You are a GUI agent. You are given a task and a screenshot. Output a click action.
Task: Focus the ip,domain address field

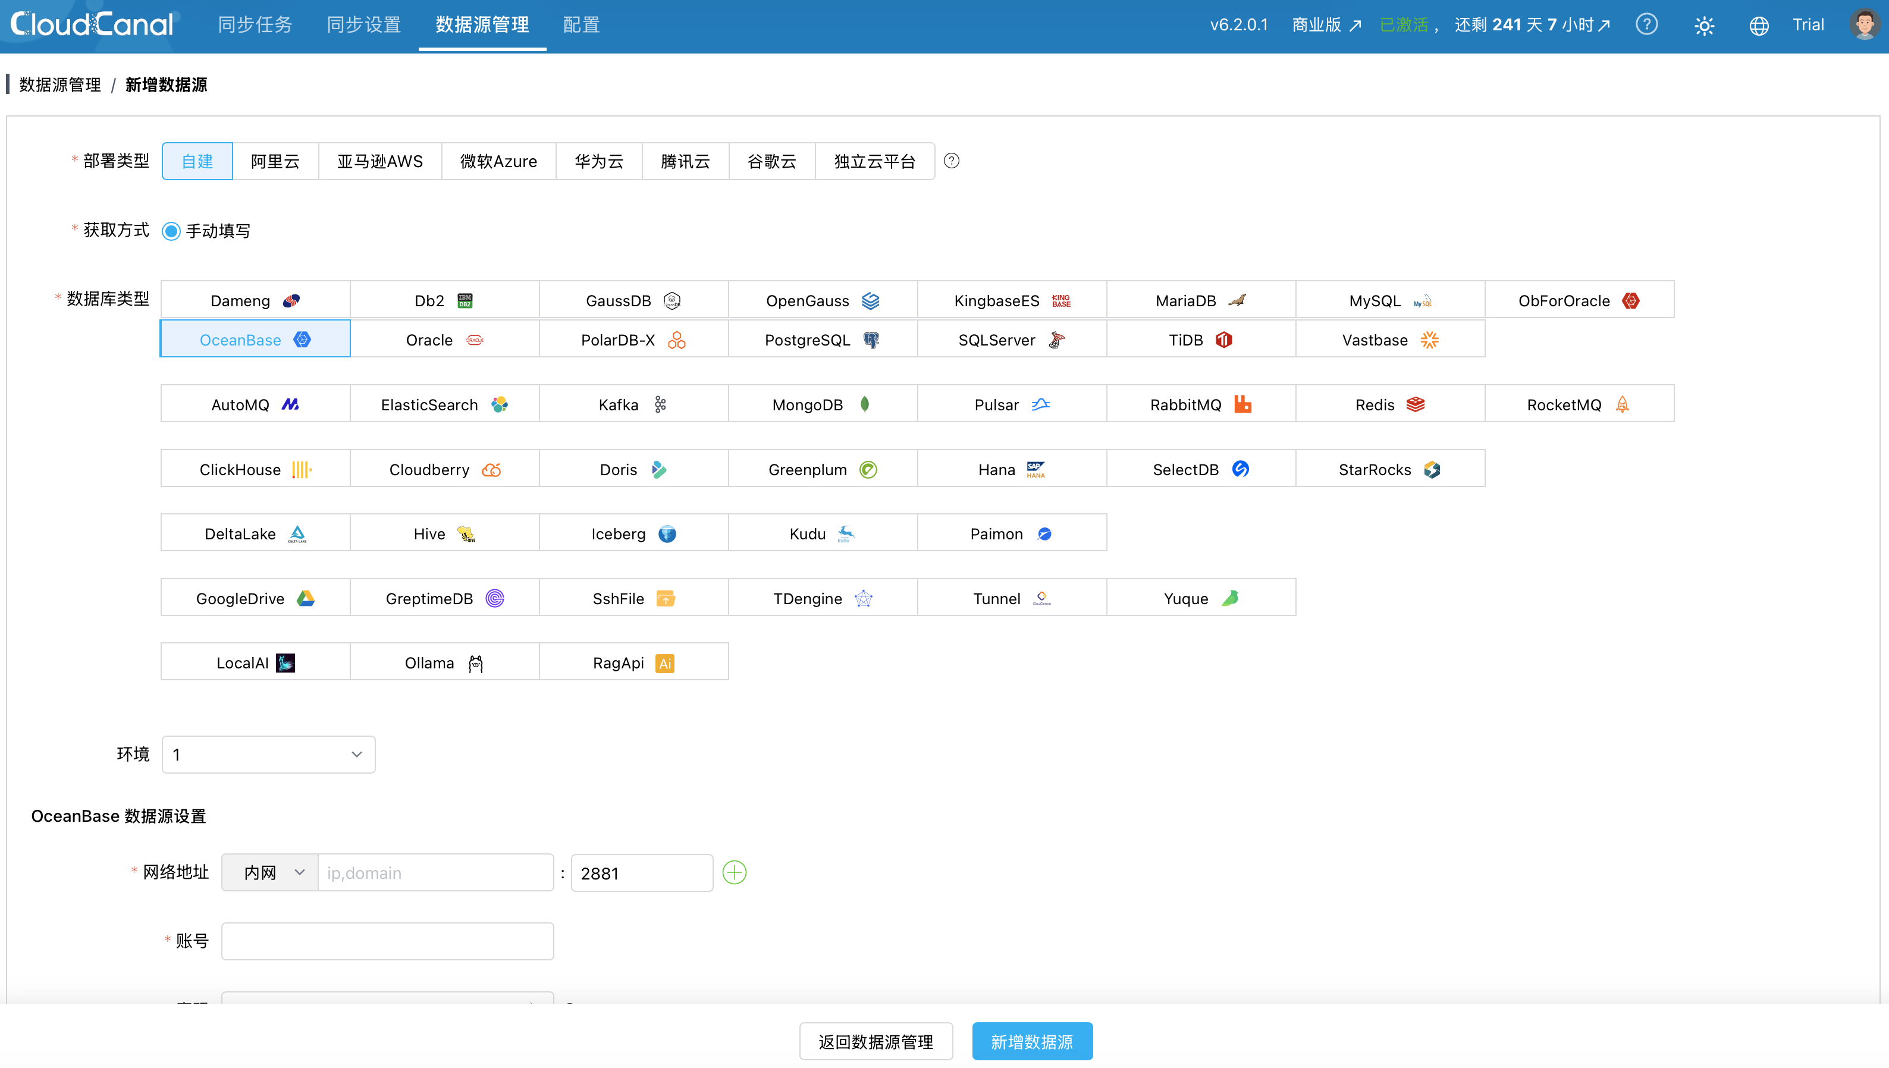[436, 872]
